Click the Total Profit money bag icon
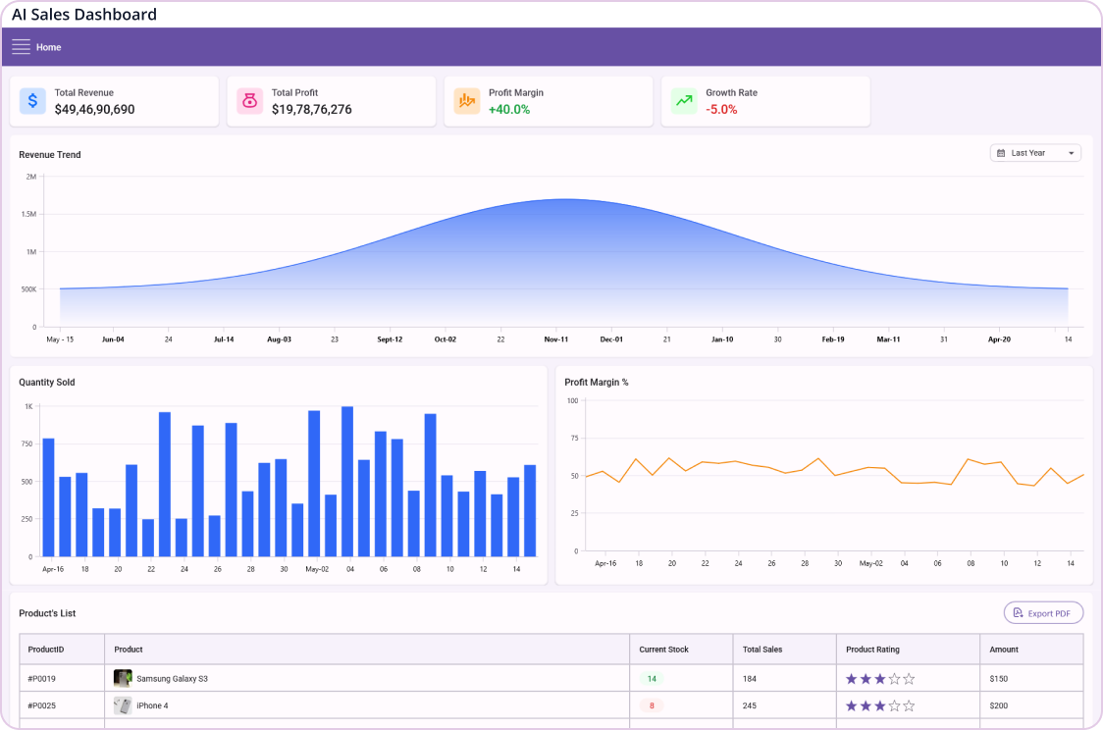1103x730 pixels. coord(249,101)
